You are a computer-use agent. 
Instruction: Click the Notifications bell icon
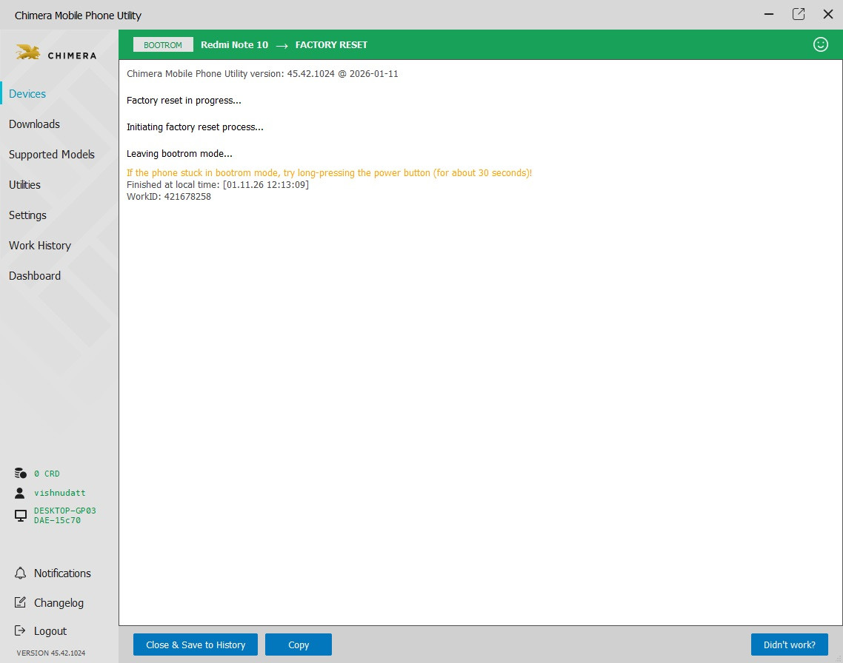point(21,573)
